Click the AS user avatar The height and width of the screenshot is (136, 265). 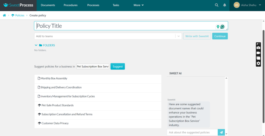237,5
